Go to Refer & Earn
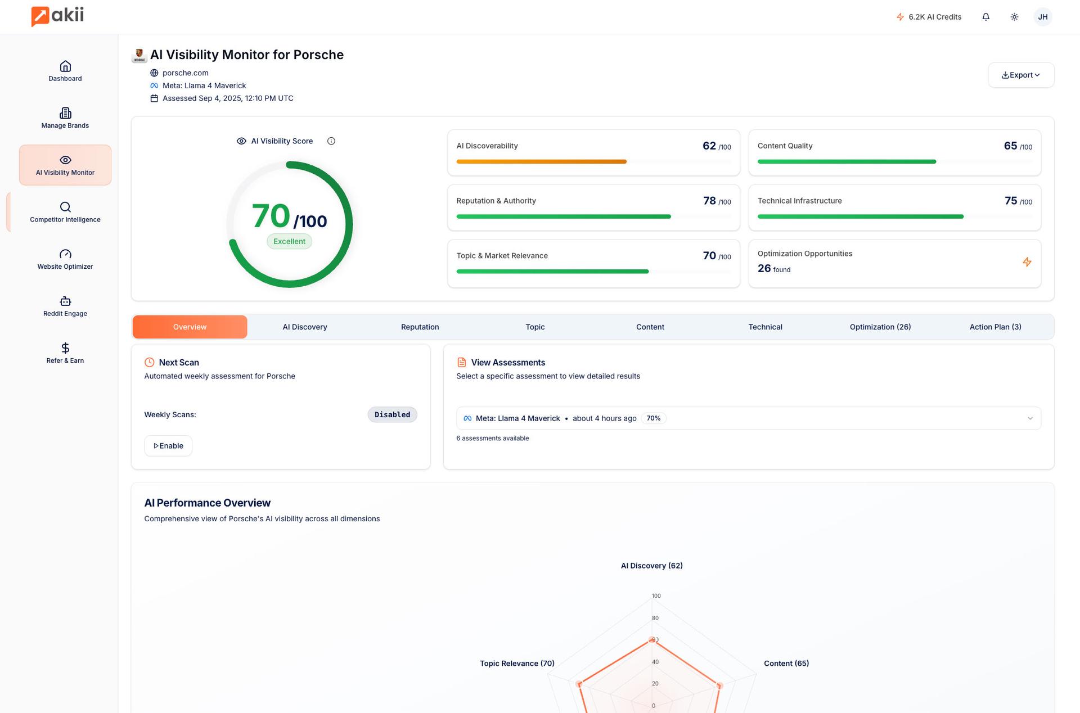The image size is (1080, 713). [65, 353]
